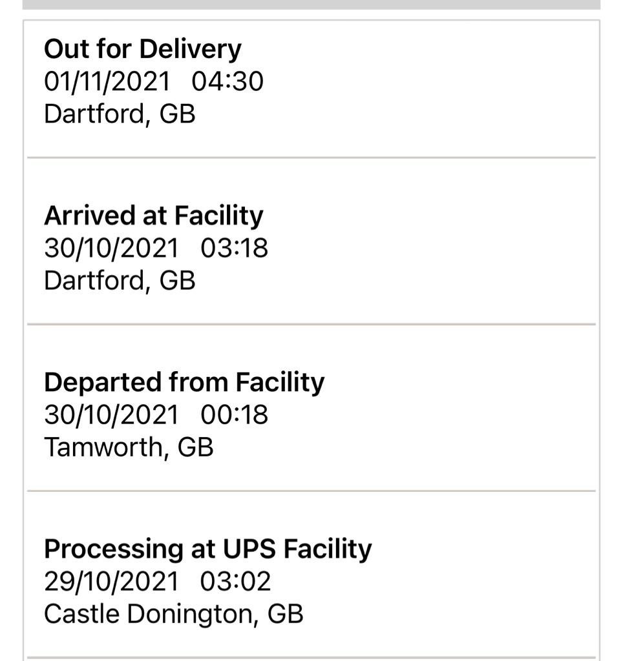Select the Departed from Facility heading
This screenshot has height=661, width=623.
click(x=184, y=382)
